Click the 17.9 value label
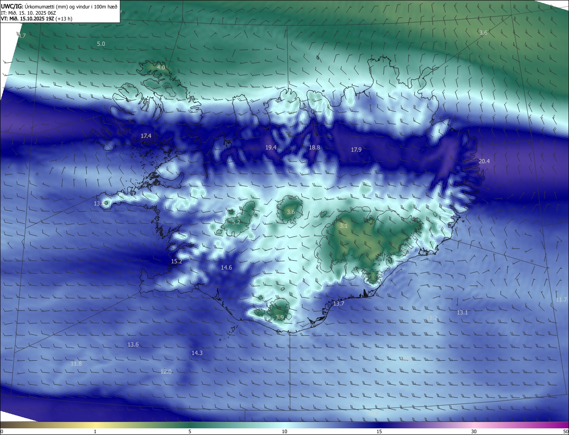569x435 pixels. (356, 150)
